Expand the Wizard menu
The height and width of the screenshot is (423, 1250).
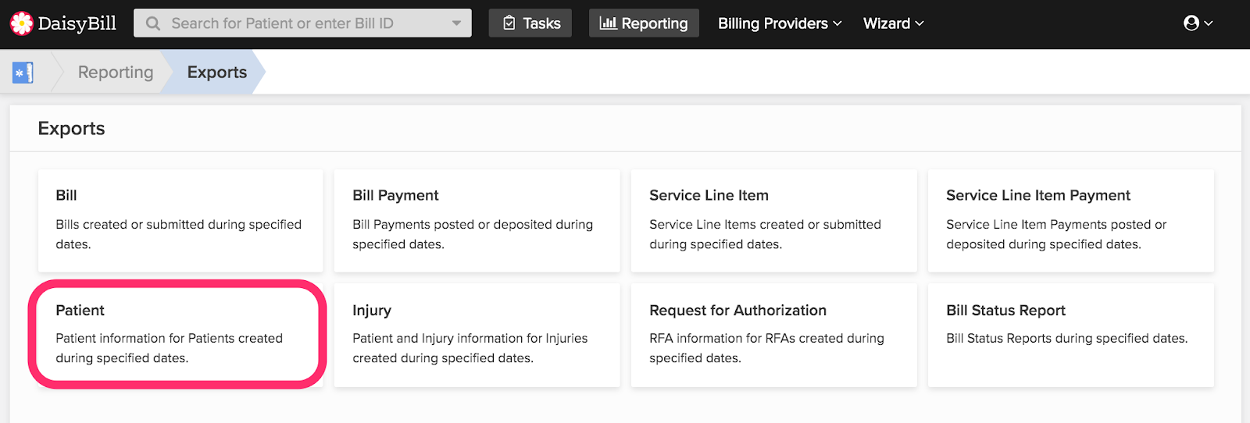893,23
